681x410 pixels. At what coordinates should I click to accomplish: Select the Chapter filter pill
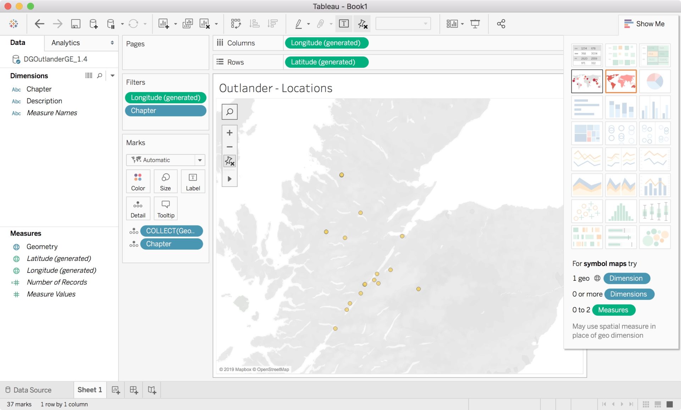(x=165, y=110)
